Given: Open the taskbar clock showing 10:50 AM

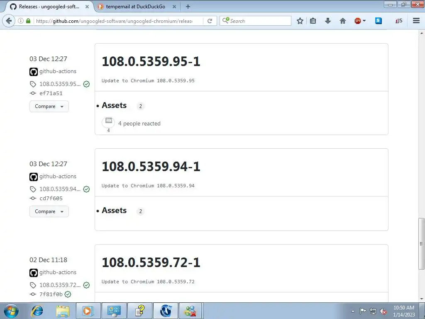Looking at the screenshot, I should click(x=404, y=311).
